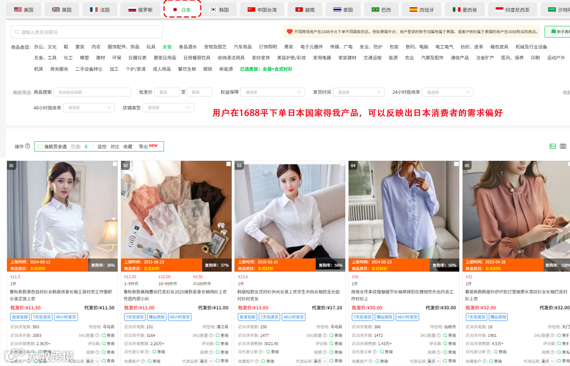Screen dimensions: 570x366
Task: Switch to the 巴西 country tab
Action: 381,10
